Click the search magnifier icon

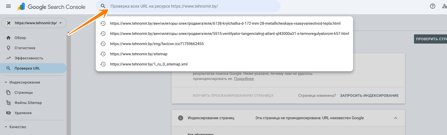(103, 6)
